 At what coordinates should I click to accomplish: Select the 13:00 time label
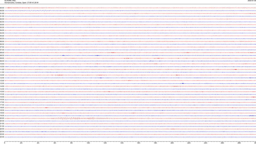2,81
